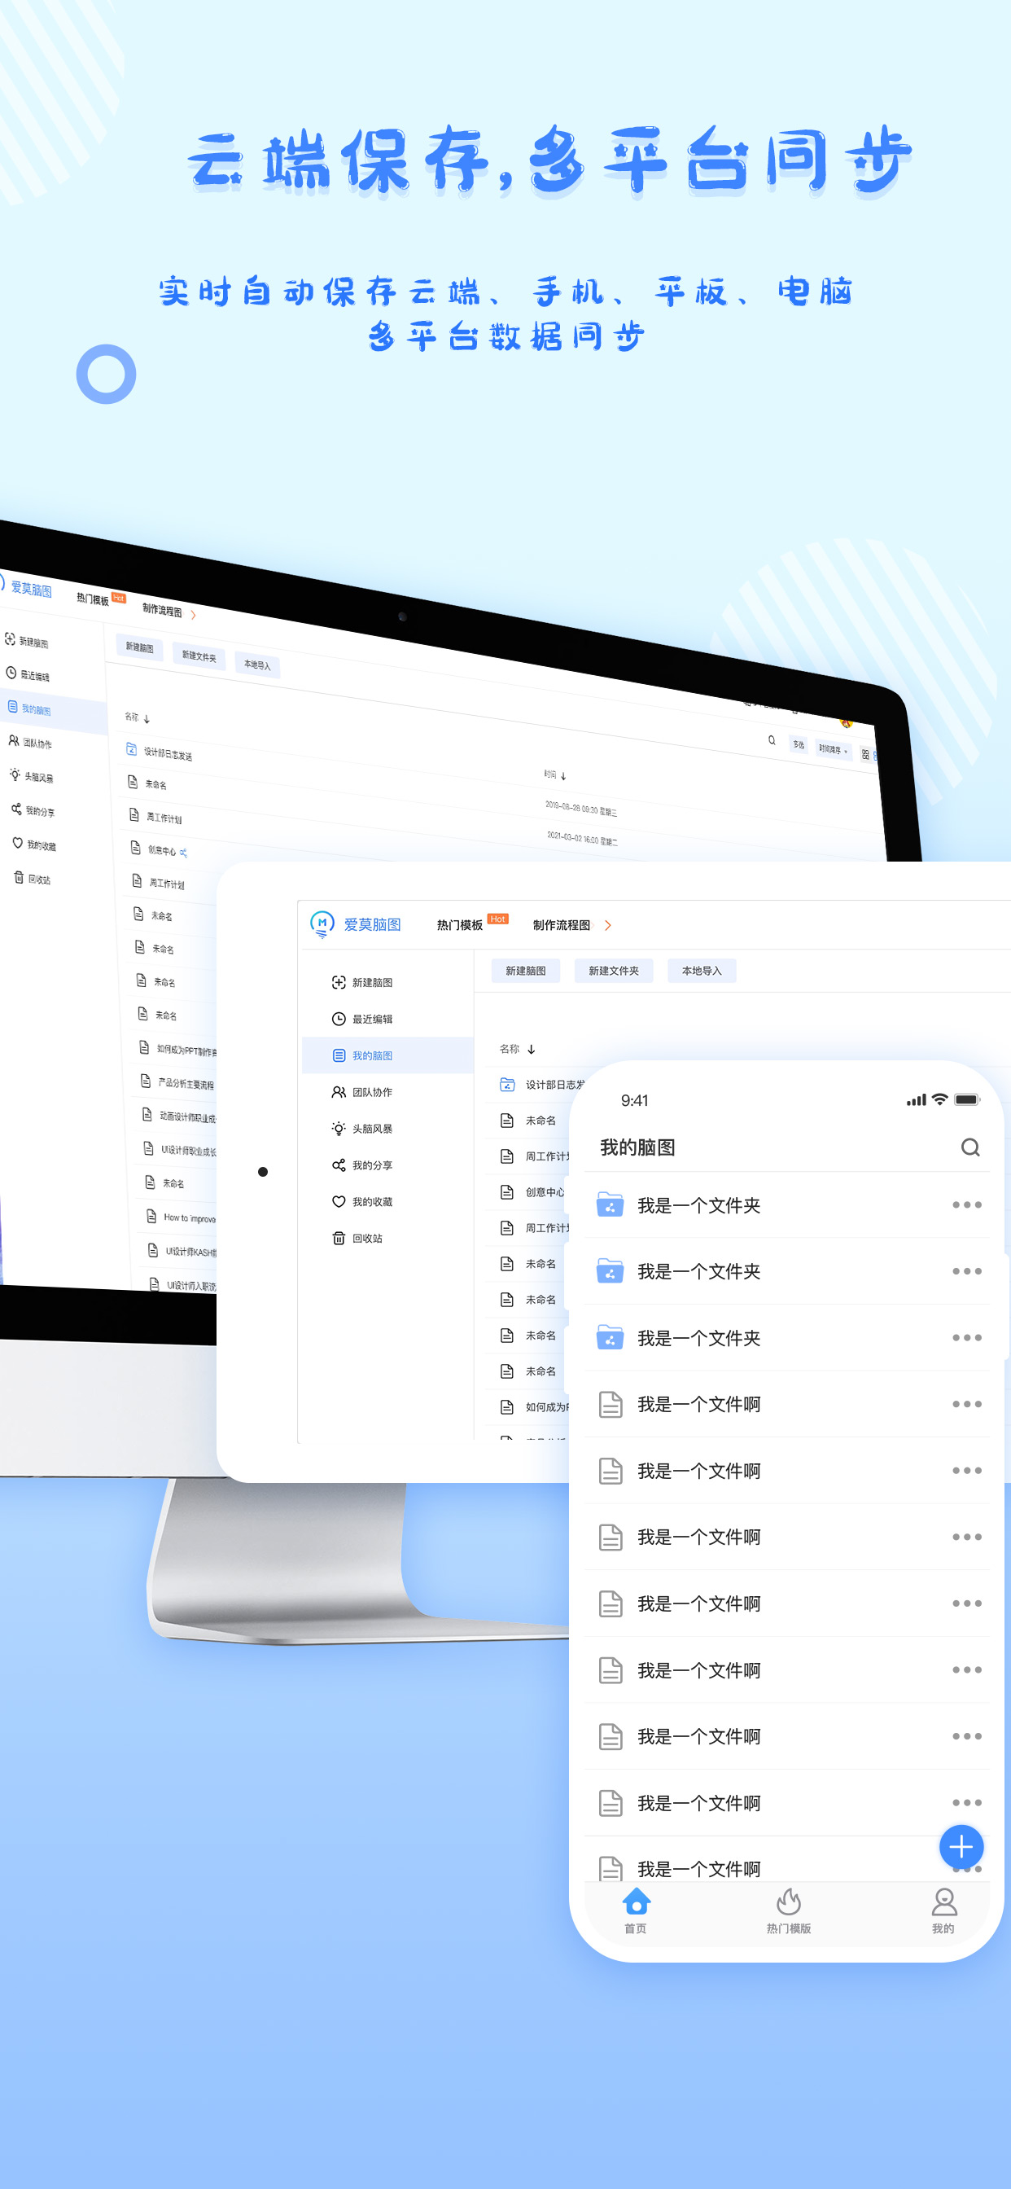Click the orange chevron after 制作流程图 on monitor

click(x=194, y=614)
